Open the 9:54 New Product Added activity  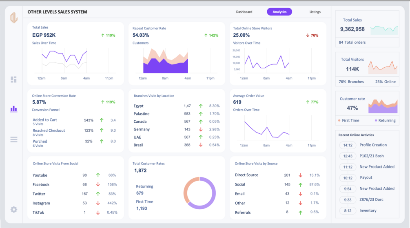click(367, 189)
